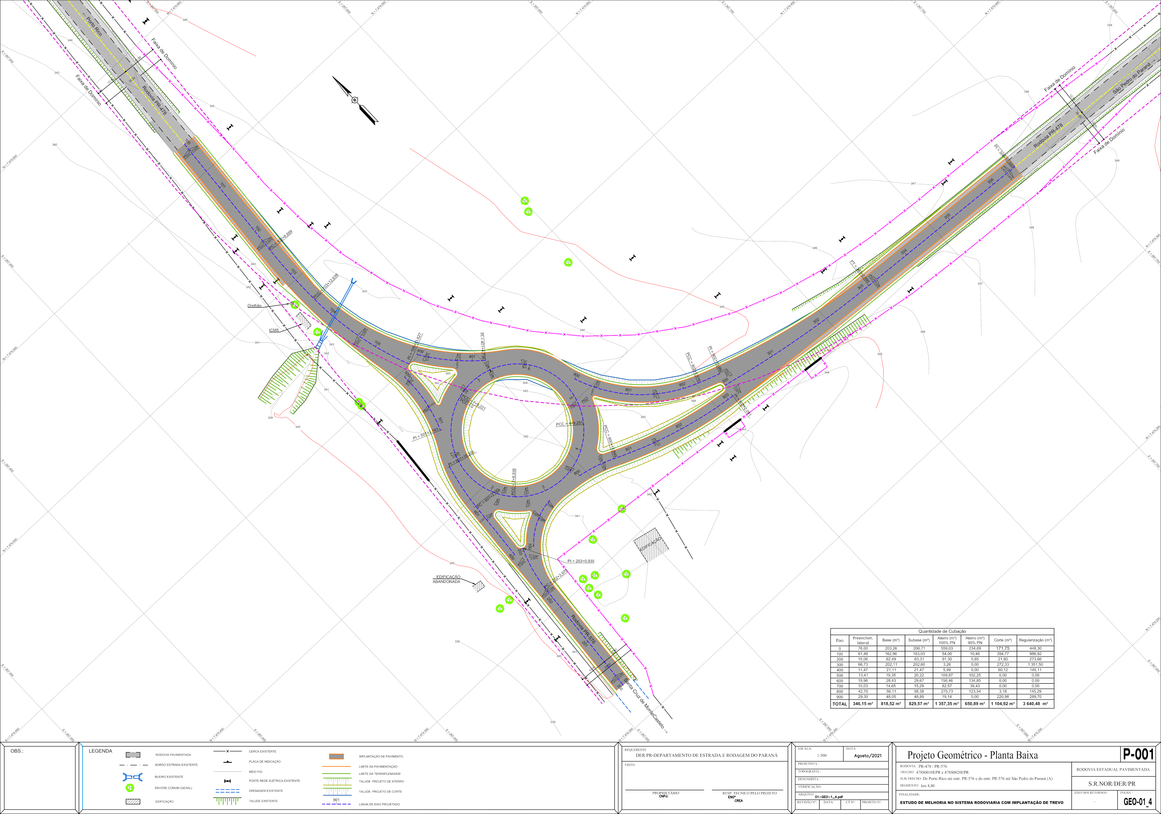Click the north arrow compass symbol
Viewport: 1161px width, 814px height.
point(354,100)
